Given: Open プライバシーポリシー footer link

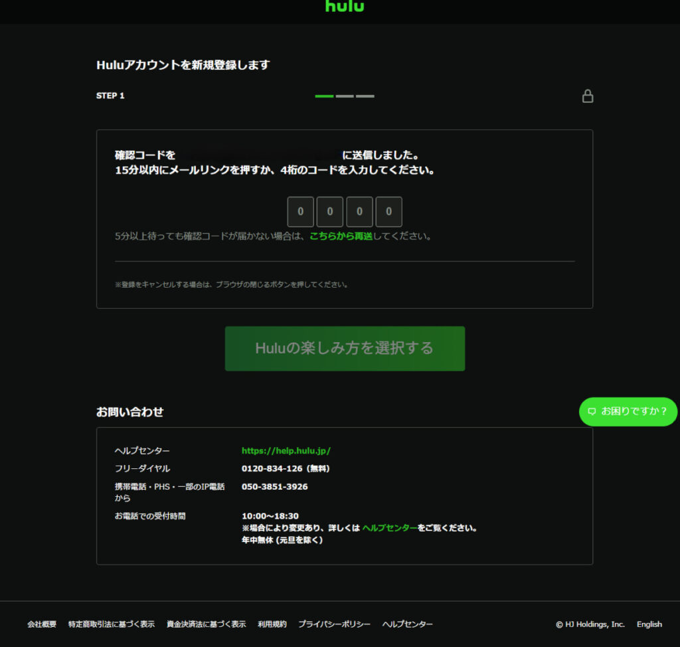Looking at the screenshot, I should 335,624.
